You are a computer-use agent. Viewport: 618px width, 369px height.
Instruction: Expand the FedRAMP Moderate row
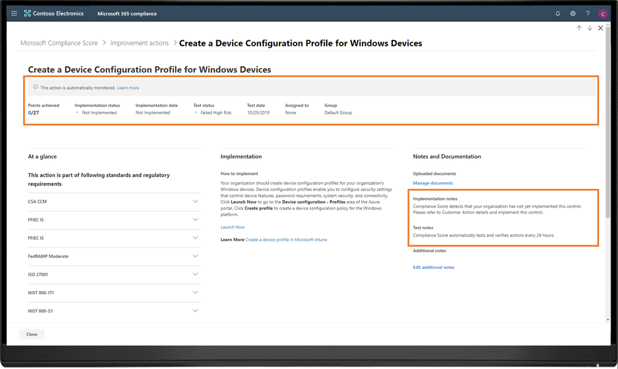pyautogui.click(x=195, y=256)
